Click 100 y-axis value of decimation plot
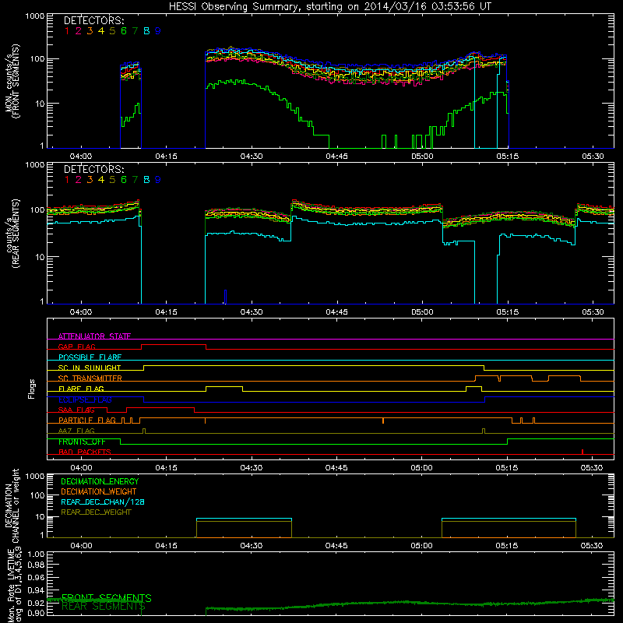The height and width of the screenshot is (623, 623). (x=37, y=495)
